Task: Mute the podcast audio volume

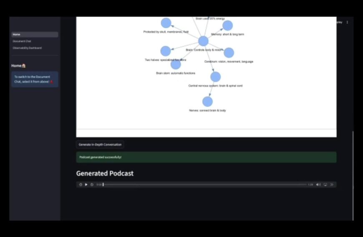Action: [318, 184]
